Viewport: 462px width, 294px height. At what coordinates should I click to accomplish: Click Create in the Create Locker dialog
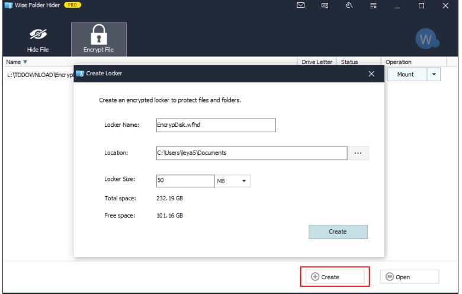tap(338, 232)
